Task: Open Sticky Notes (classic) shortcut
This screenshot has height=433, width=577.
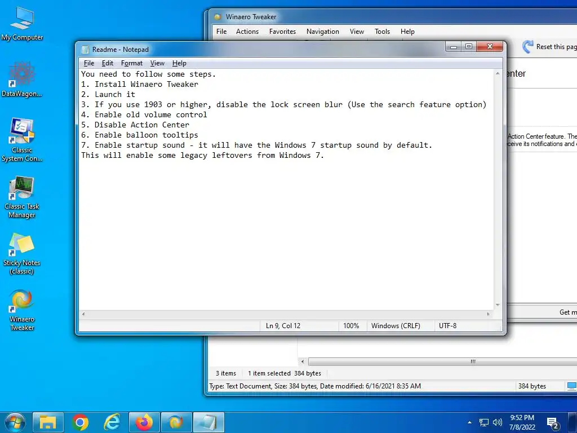Action: [x=22, y=254]
